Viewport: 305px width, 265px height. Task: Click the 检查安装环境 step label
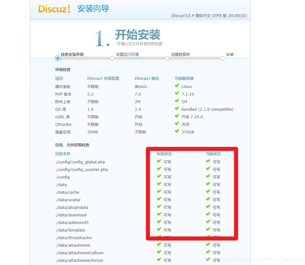pos(72,54)
